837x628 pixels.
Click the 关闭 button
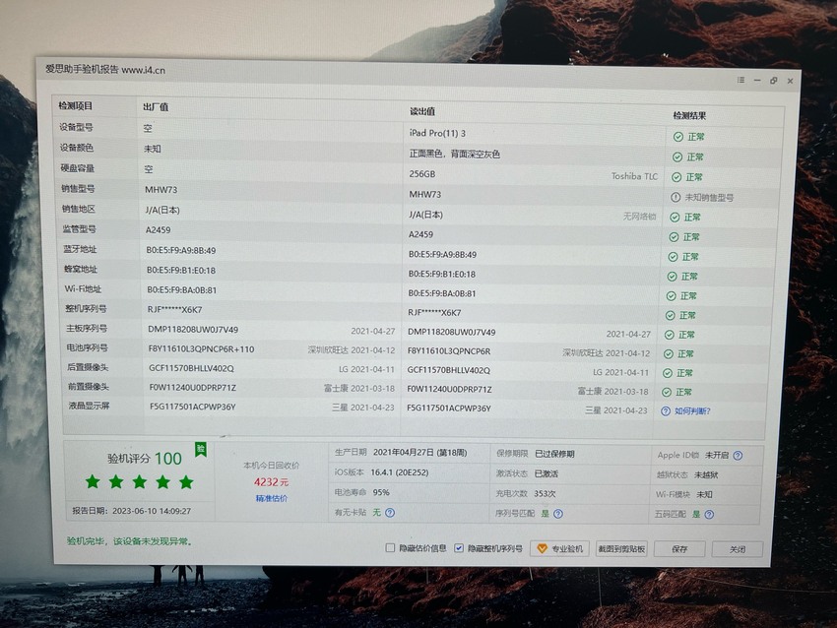click(x=738, y=549)
